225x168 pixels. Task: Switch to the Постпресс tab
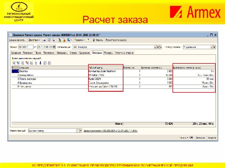tap(49, 53)
